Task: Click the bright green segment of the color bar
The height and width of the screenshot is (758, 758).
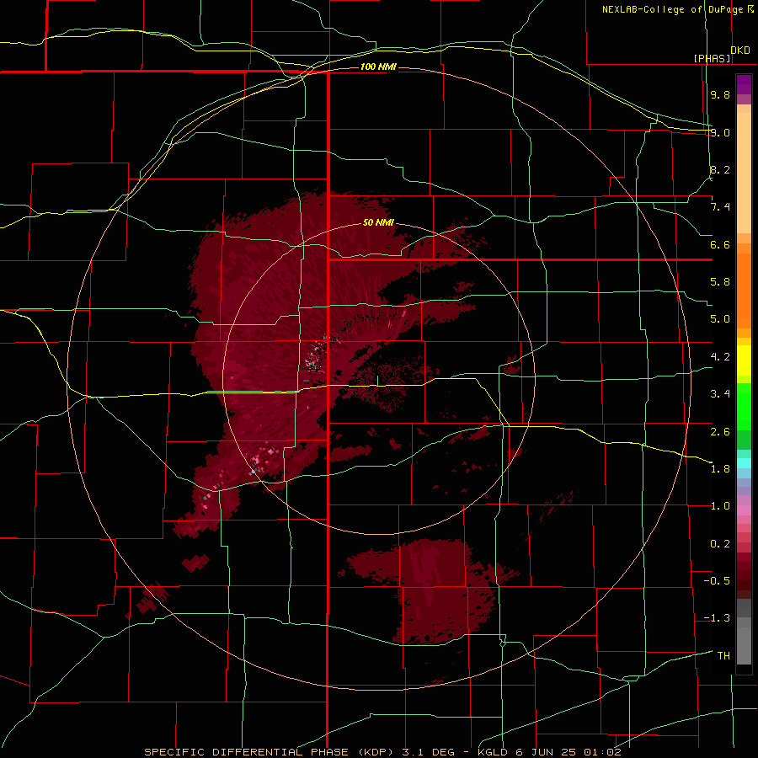Action: click(x=744, y=407)
